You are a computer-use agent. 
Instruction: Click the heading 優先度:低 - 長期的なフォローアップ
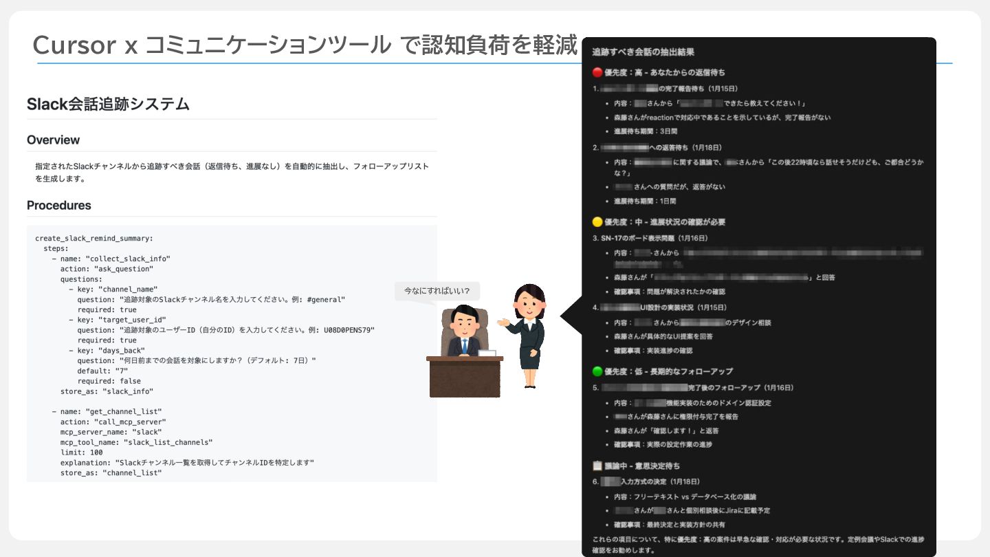pos(668,371)
